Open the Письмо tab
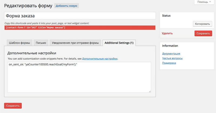 [x=41, y=43]
